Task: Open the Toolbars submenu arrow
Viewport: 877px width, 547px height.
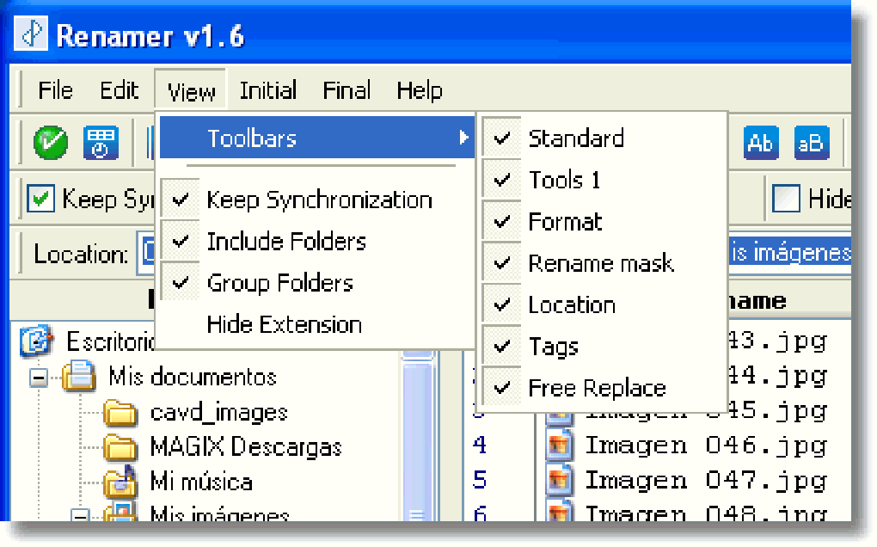Action: tap(464, 138)
